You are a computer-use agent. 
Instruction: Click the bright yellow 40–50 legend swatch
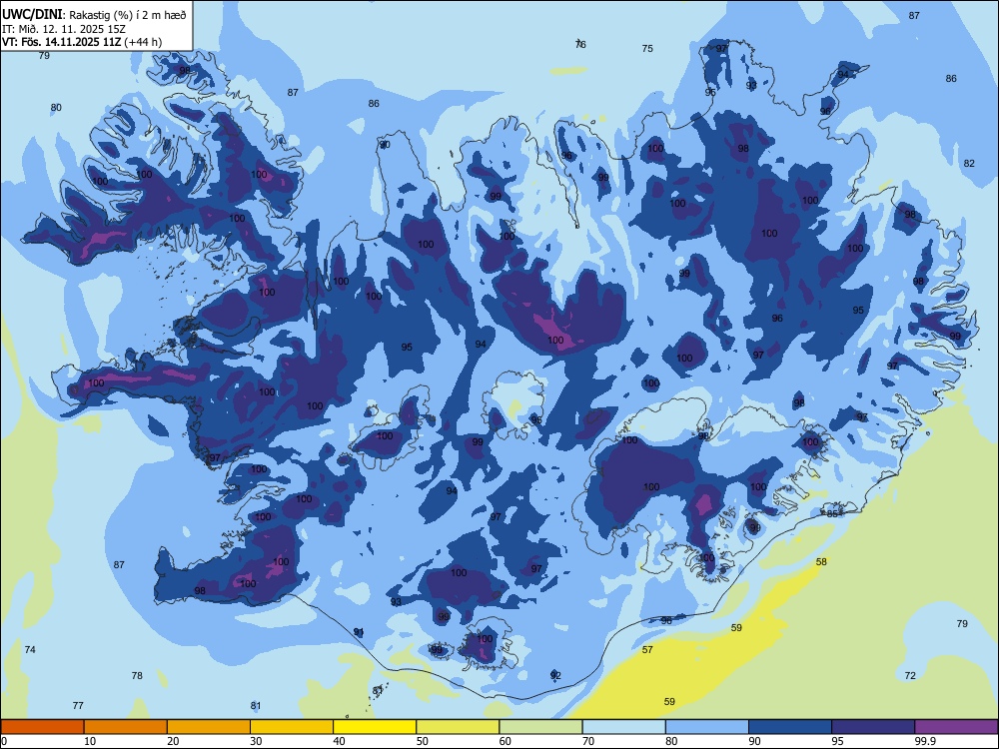tap(375, 727)
